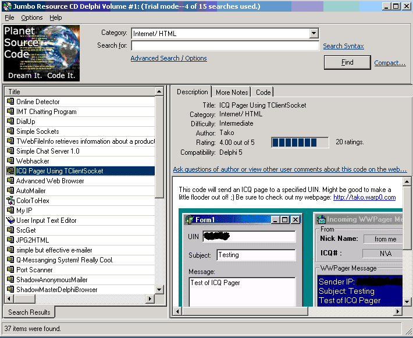
Task: Click the JPG2HTML item icon
Action: (x=10, y=240)
